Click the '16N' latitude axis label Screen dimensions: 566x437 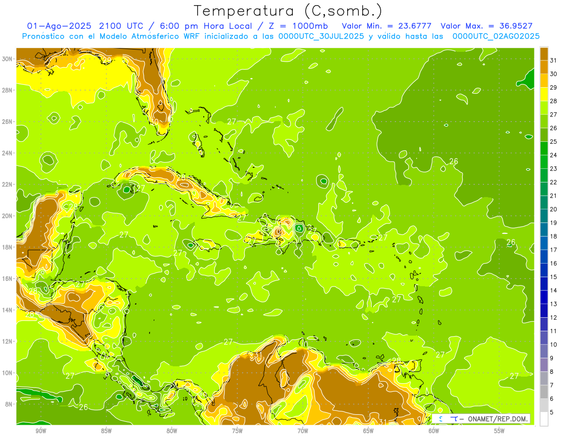(8, 279)
